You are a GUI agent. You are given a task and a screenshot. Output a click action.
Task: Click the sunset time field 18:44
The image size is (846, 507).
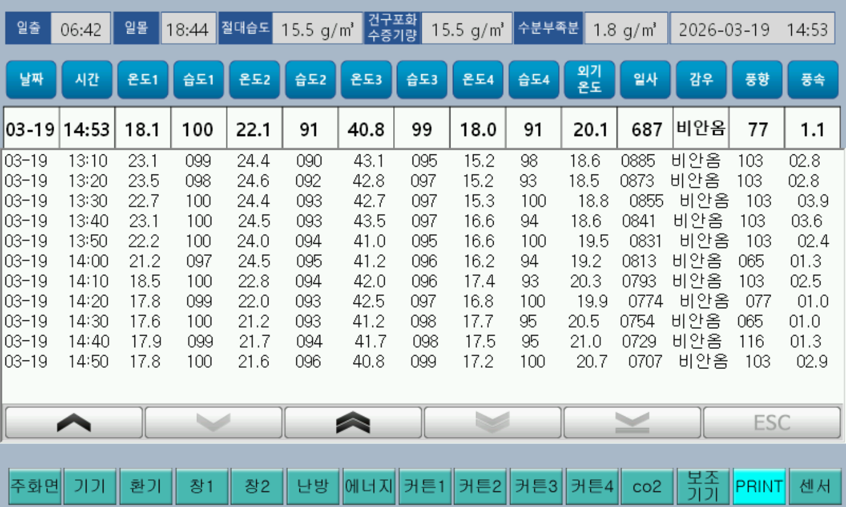[x=187, y=29]
